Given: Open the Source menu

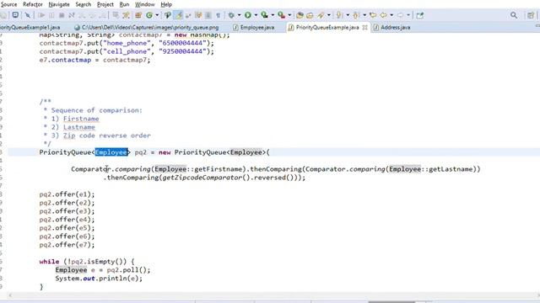Looking at the screenshot, I should pyautogui.click(x=8, y=4).
